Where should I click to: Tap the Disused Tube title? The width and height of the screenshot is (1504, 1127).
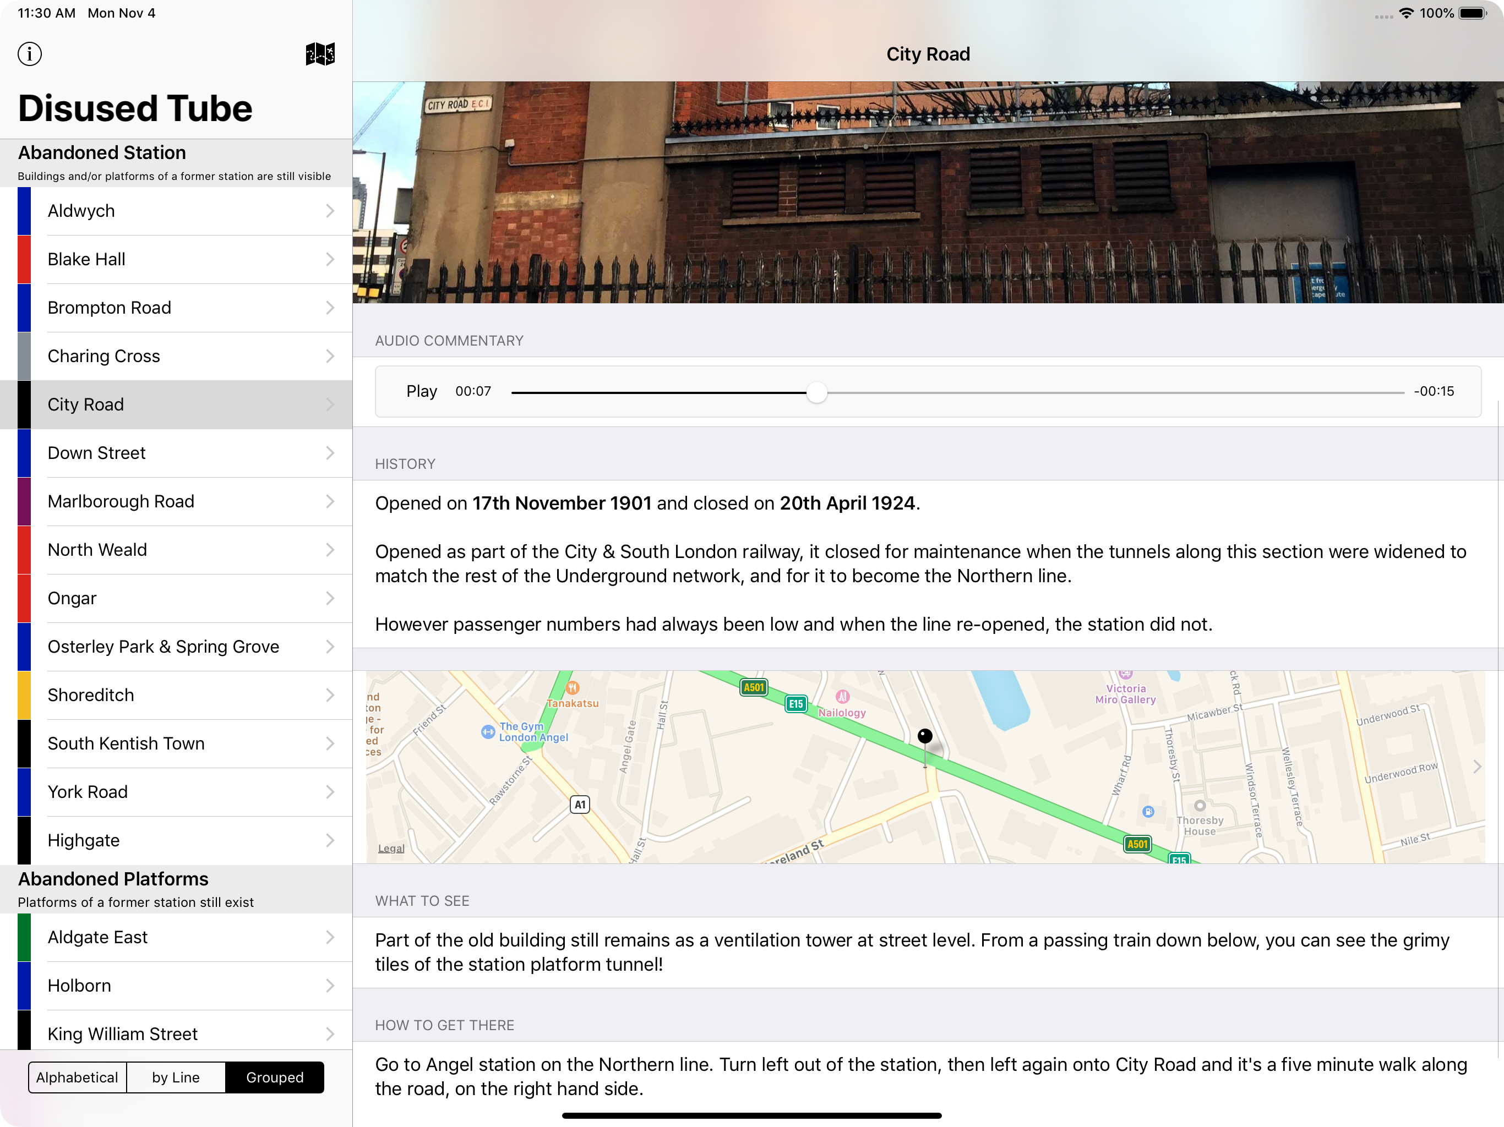point(135,109)
